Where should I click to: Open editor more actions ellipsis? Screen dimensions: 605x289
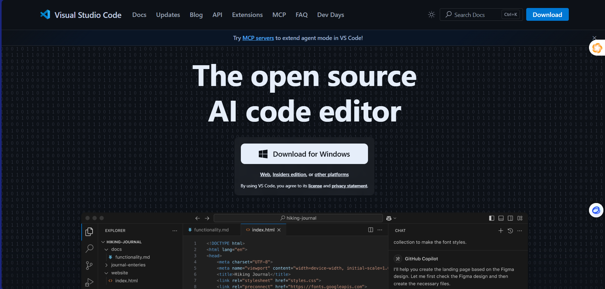pos(380,230)
